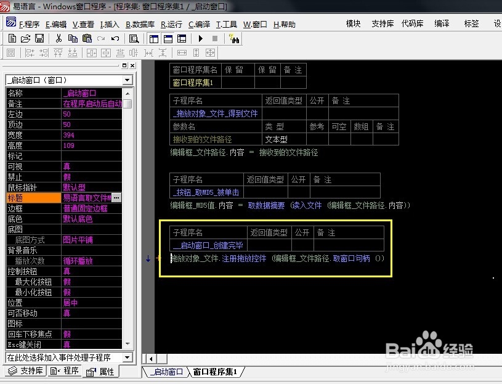Click the ellipsis button in 标题 row
The image size is (502, 384).
[x=116, y=198]
